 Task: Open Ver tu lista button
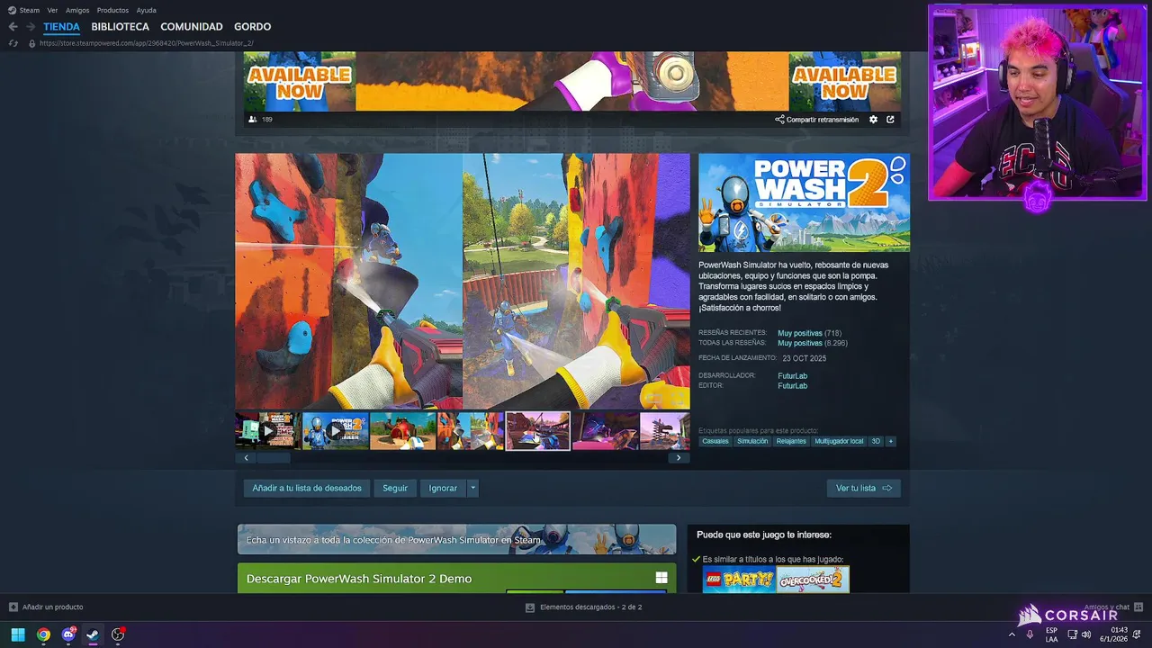click(x=863, y=488)
